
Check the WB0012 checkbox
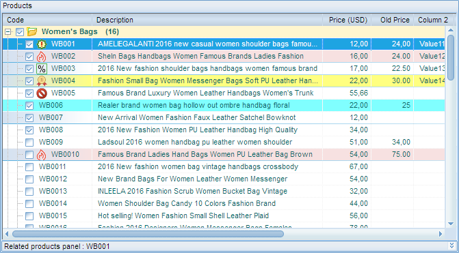pyautogui.click(x=29, y=179)
